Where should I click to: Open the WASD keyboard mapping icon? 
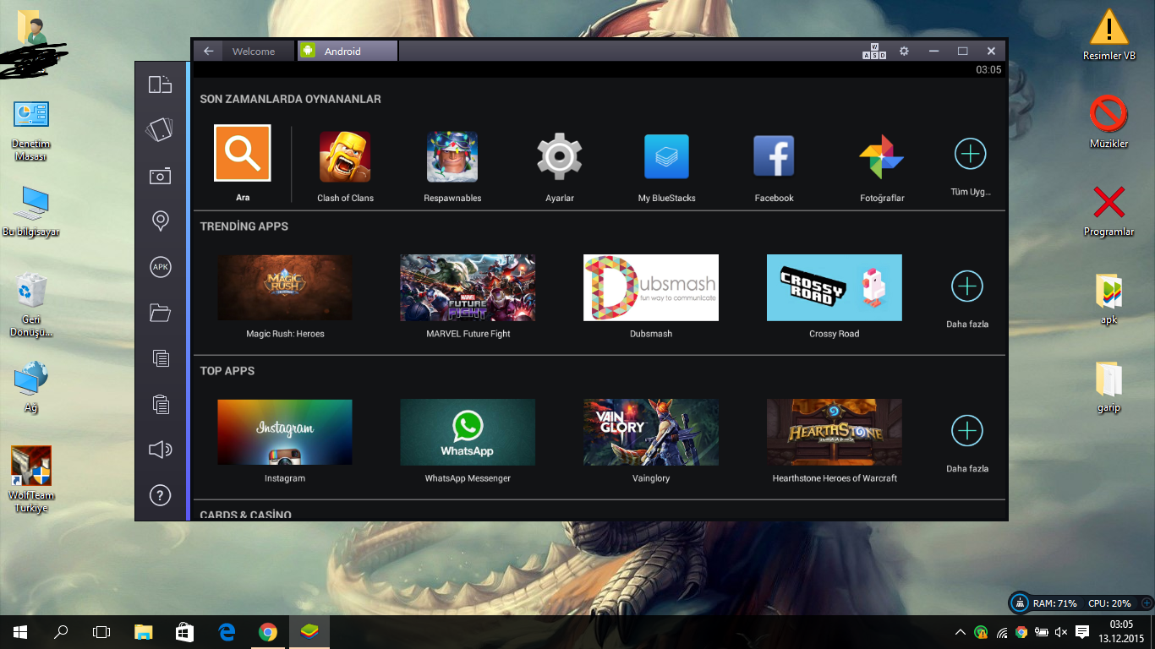pos(874,52)
